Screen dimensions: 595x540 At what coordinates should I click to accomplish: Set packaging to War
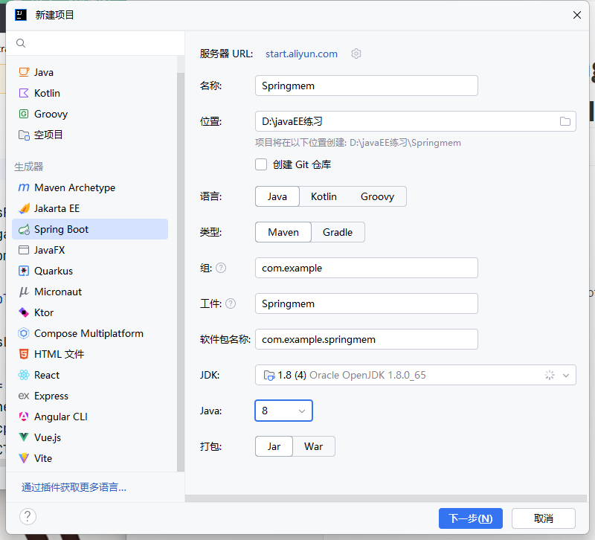(x=313, y=446)
